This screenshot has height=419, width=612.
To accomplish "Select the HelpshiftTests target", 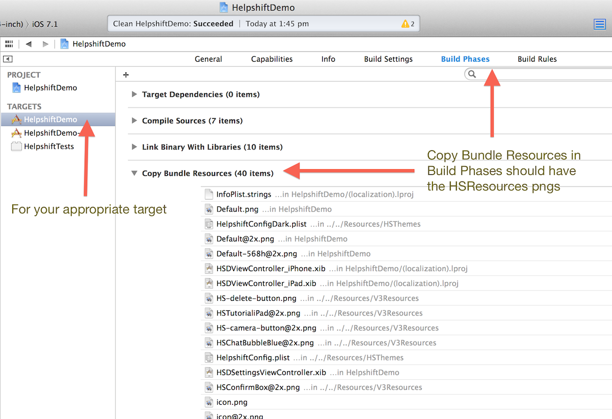I will [48, 146].
